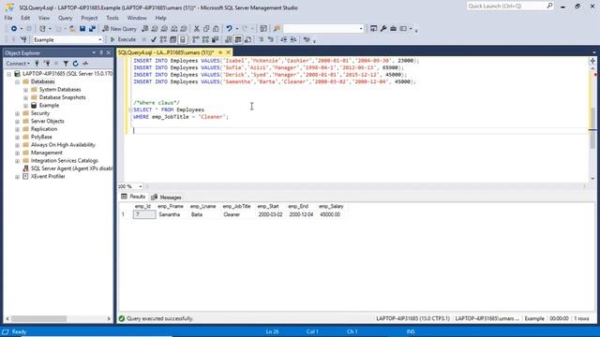This screenshot has height=337, width=600.
Task: Click the Paste icon in toolbar
Action: point(216,29)
